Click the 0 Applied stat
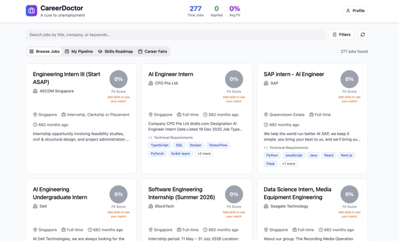The image size is (399, 241). pos(216,11)
